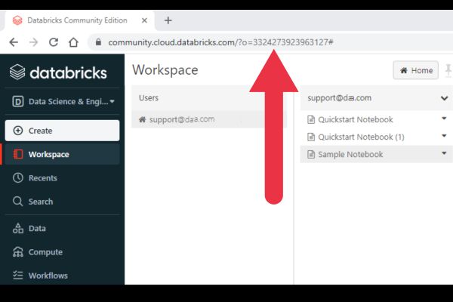Open the Data Science & Engineering persona dropdown

63,101
